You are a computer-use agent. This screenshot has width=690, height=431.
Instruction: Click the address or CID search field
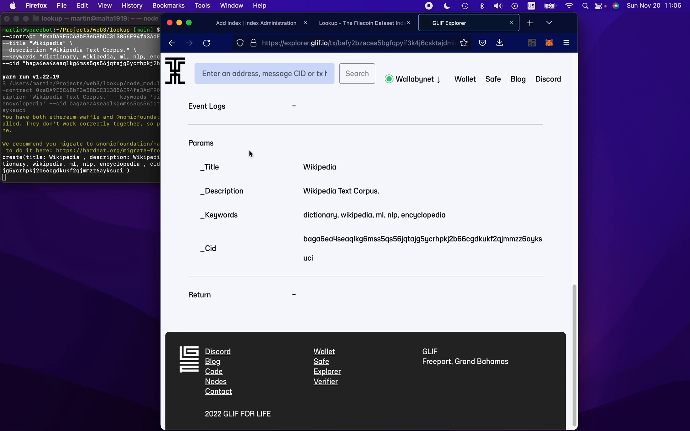pyautogui.click(x=264, y=73)
